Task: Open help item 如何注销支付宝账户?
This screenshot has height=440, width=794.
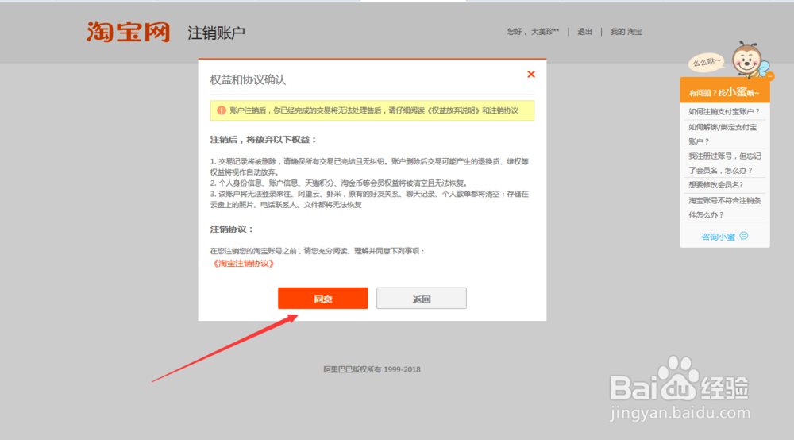Action: click(724, 111)
